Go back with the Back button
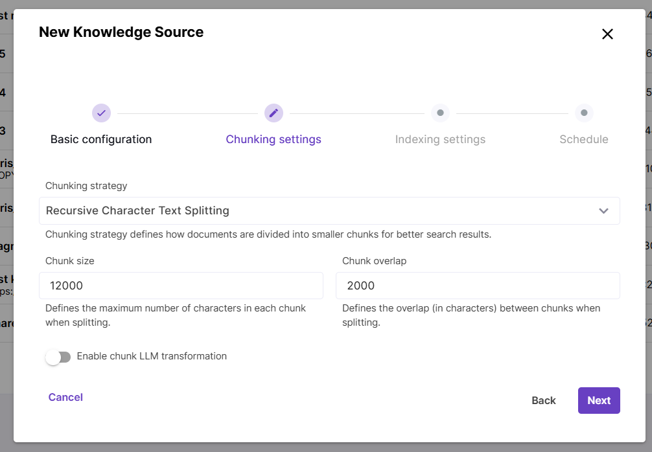The image size is (652, 452). click(x=543, y=400)
